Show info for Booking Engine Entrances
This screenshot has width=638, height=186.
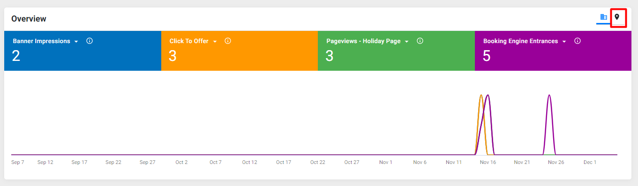(x=578, y=41)
